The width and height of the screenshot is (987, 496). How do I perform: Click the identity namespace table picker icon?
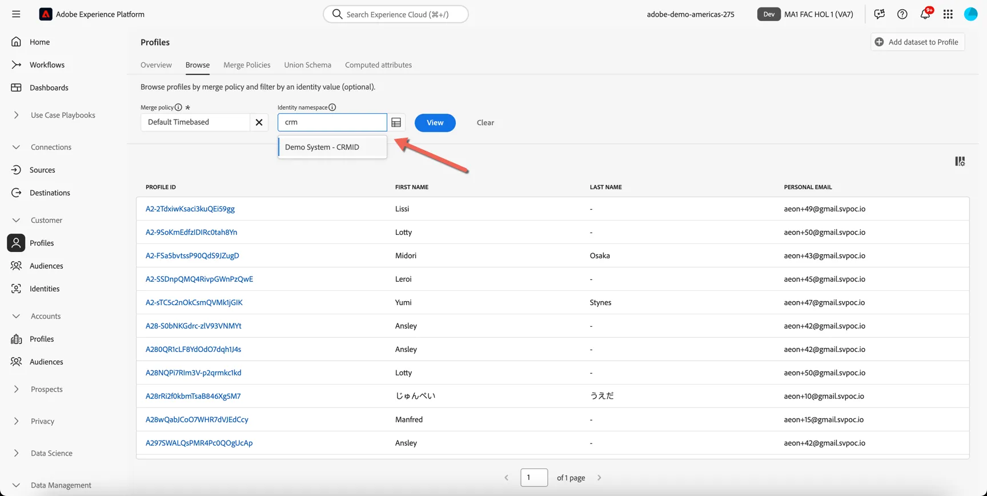[396, 122]
